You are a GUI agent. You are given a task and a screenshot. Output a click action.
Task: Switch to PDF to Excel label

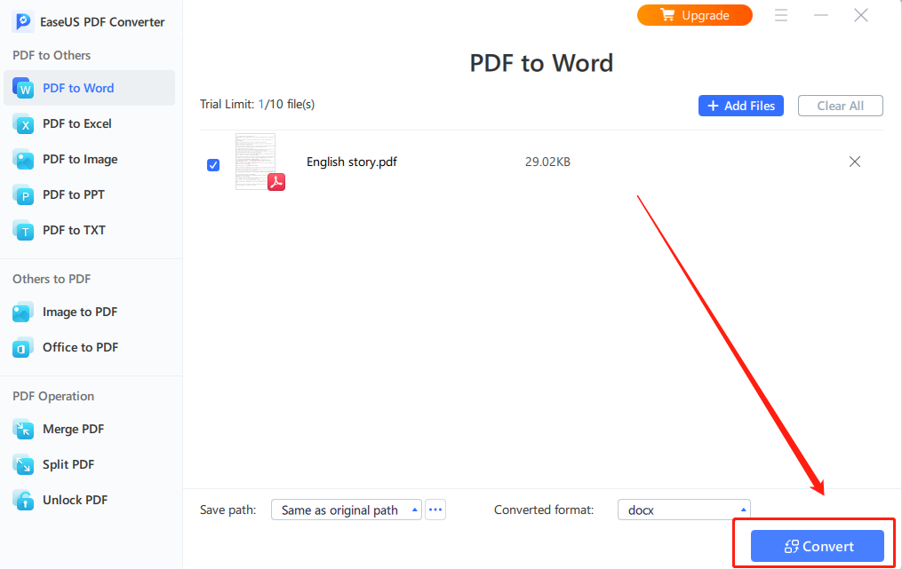(x=77, y=123)
